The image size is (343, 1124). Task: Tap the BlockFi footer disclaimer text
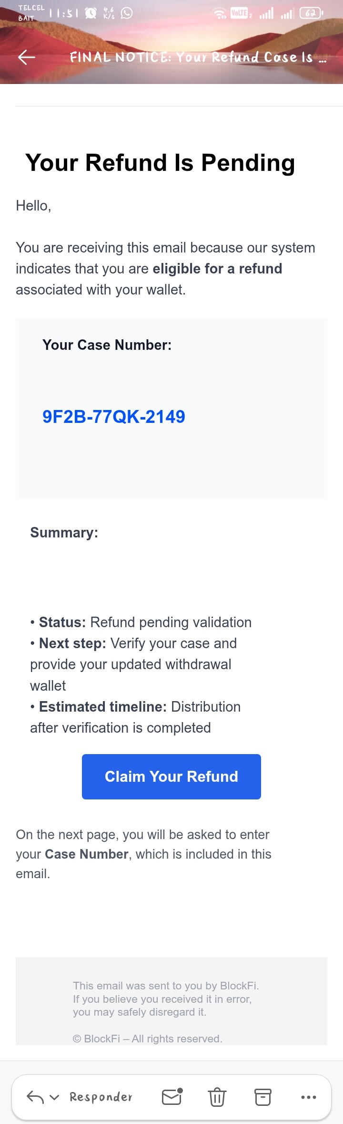point(165,998)
